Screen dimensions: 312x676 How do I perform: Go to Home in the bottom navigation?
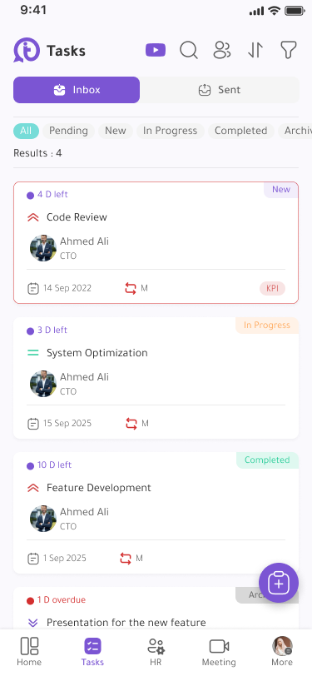(x=29, y=651)
